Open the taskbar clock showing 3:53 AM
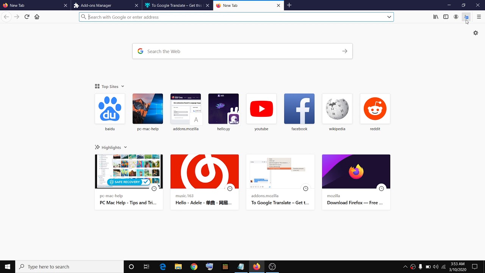 click(458, 267)
